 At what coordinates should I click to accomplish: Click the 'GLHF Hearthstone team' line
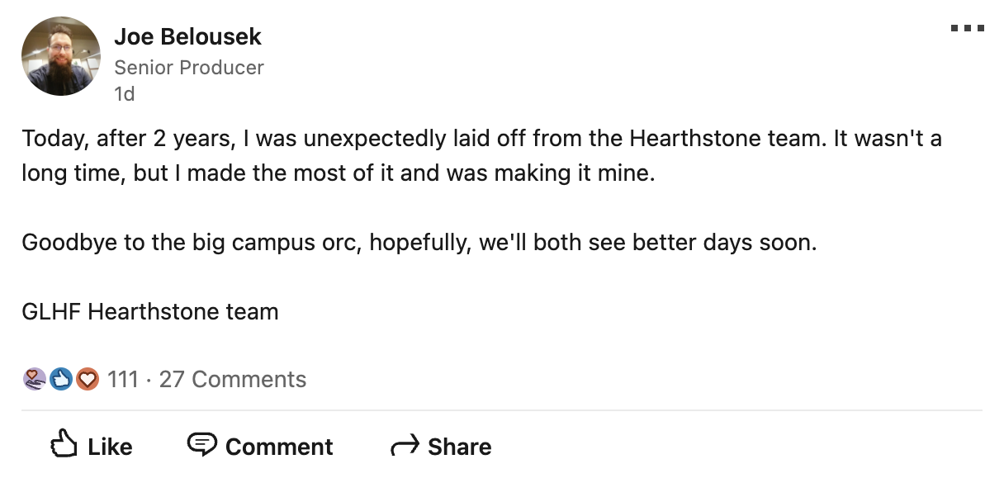coord(150,312)
